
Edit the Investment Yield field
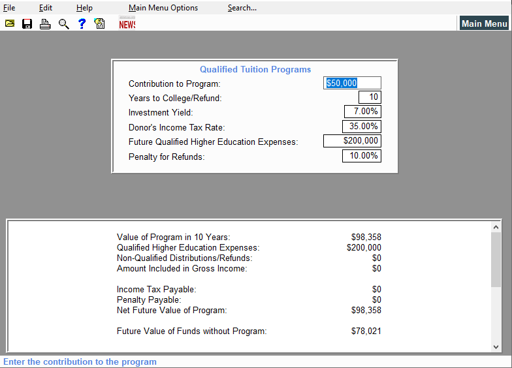362,112
